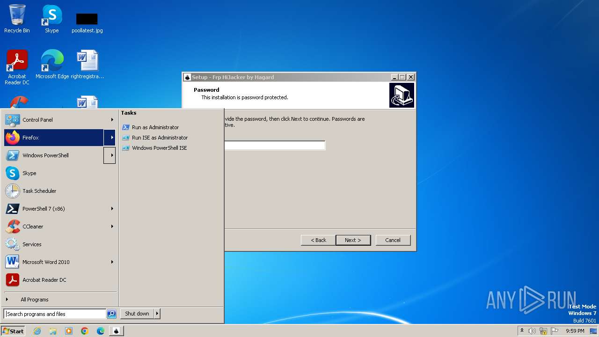Select the rightregistra... Word document on desktop
This screenshot has height=337, width=599.
click(87, 64)
